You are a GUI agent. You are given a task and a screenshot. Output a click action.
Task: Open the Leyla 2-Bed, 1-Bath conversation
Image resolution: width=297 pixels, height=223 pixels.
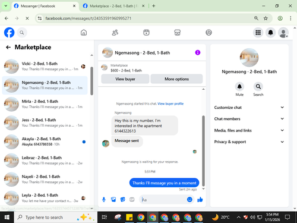pos(45,198)
